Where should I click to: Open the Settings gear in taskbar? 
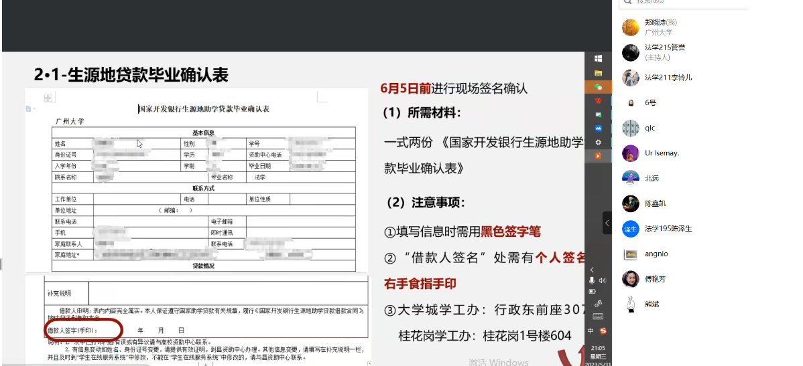(x=598, y=142)
